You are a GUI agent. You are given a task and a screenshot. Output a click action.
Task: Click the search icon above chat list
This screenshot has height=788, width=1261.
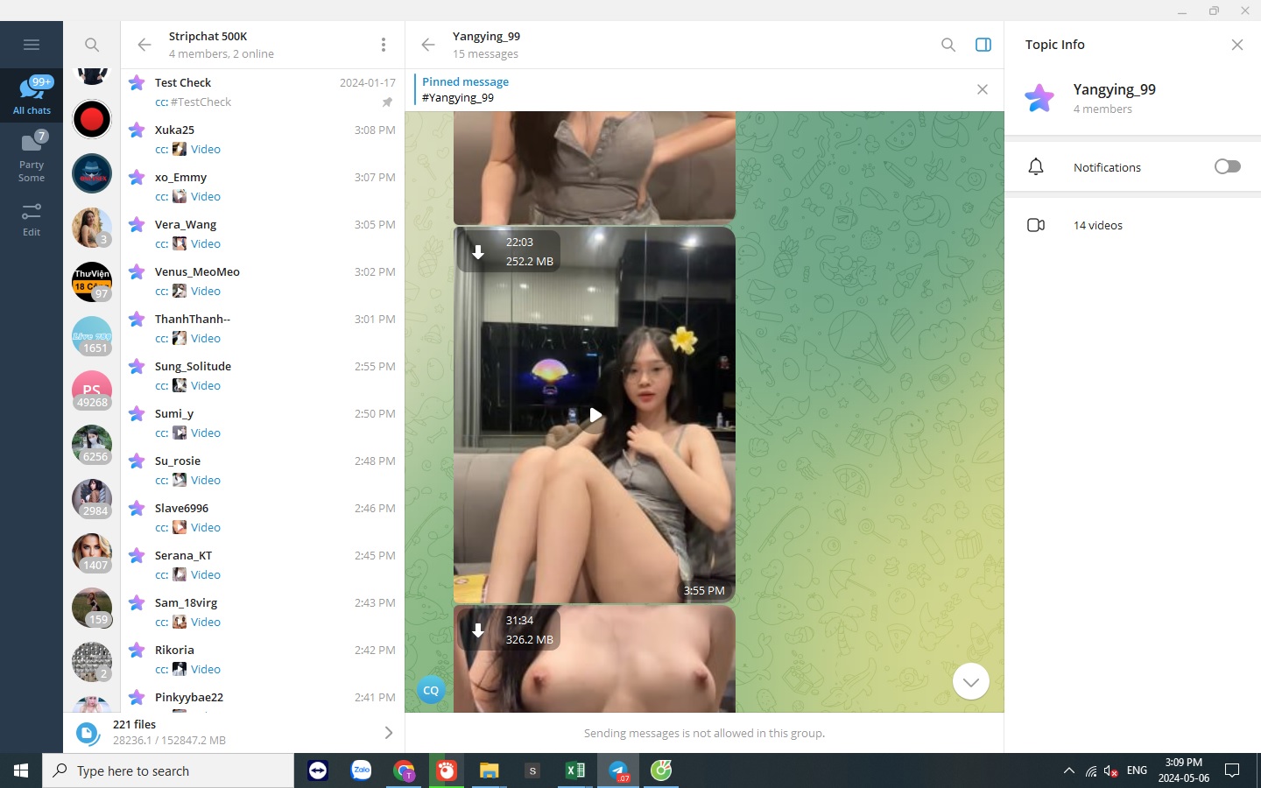tap(92, 45)
